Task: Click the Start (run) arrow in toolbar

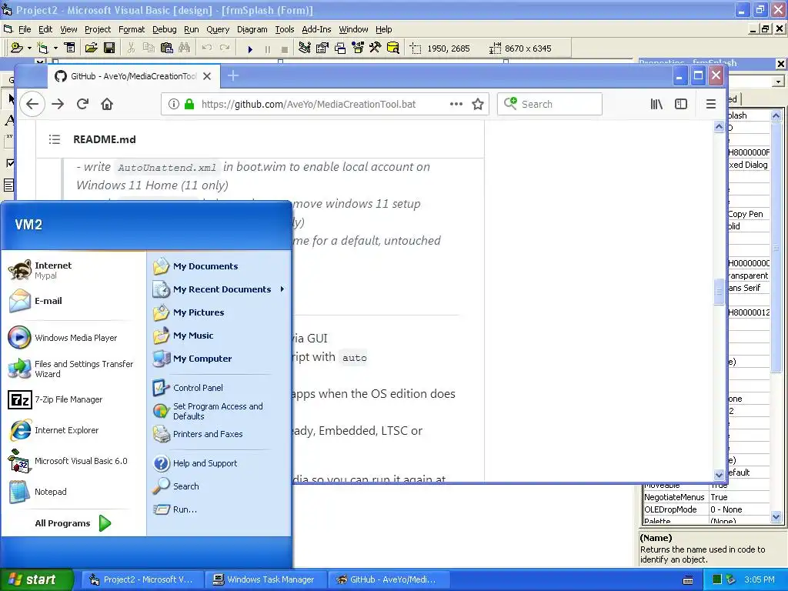Action: [250, 48]
